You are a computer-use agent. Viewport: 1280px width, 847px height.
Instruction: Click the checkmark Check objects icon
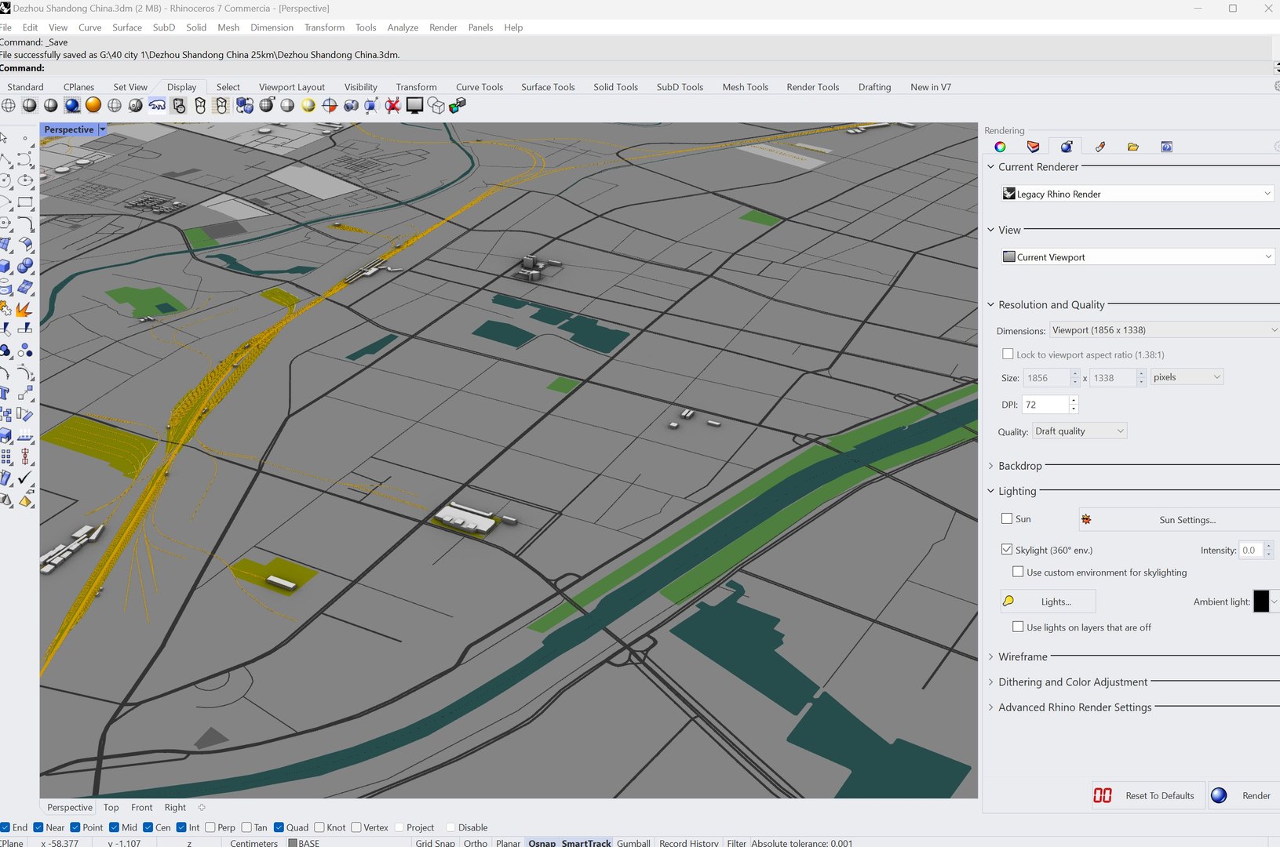24,477
